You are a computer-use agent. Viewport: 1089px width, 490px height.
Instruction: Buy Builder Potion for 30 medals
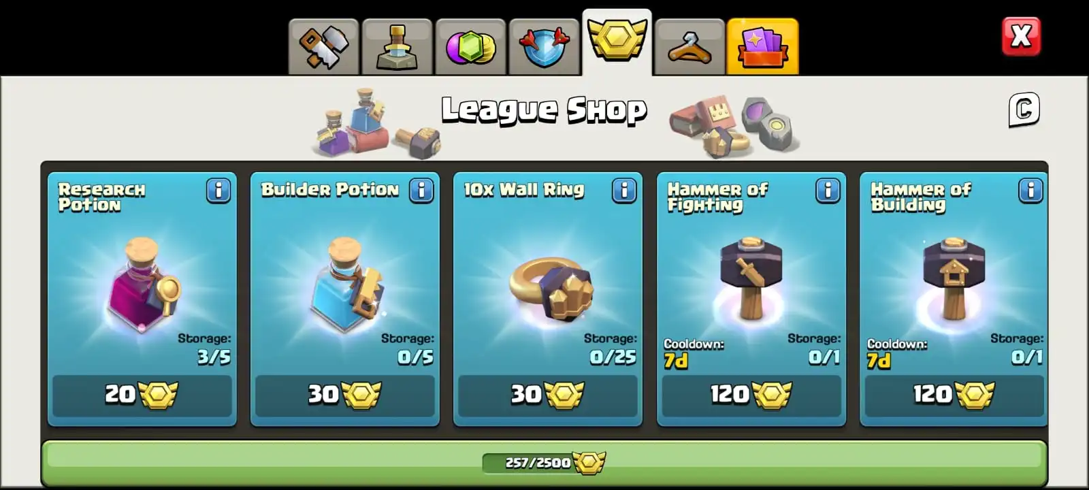tap(344, 395)
